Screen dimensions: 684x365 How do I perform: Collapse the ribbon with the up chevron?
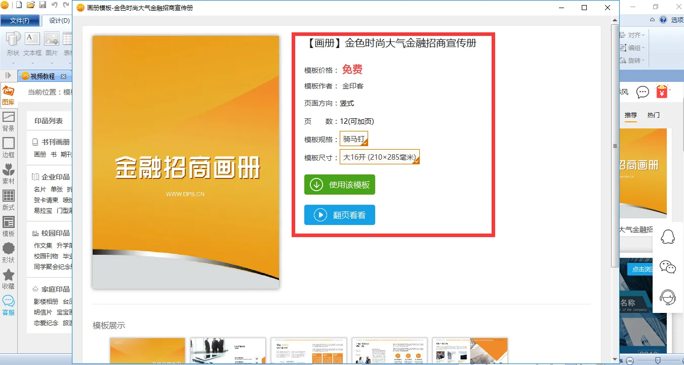click(653, 20)
